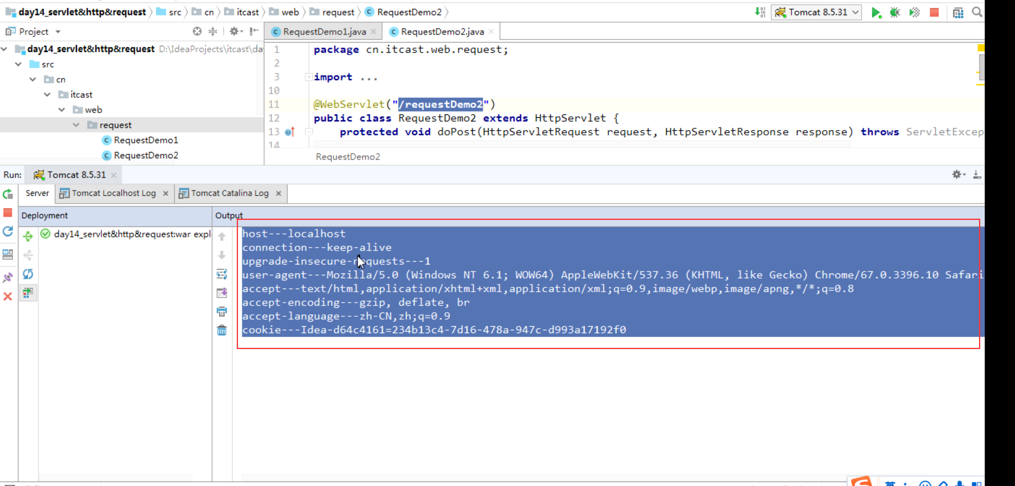Click the green Run button in the toolbar

[876, 13]
